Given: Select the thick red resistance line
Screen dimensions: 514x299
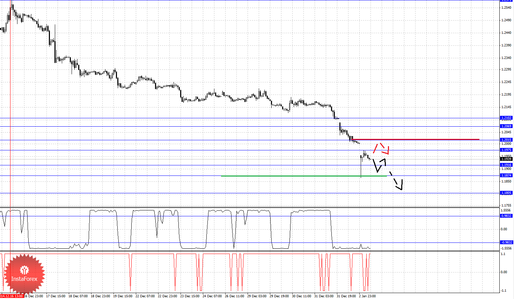Looking at the screenshot, I should (x=416, y=140).
